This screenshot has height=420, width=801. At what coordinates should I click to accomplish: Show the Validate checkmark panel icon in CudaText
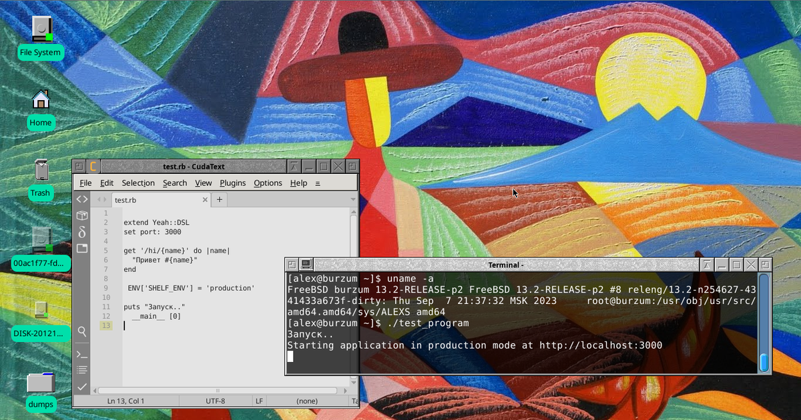[81, 387]
